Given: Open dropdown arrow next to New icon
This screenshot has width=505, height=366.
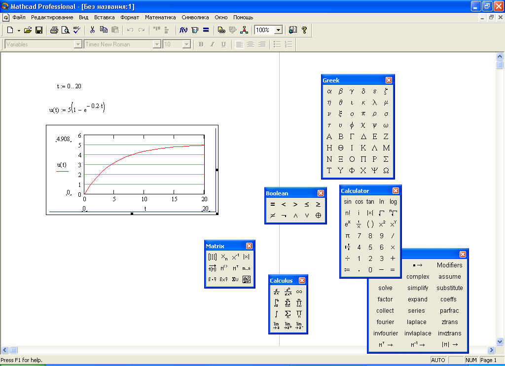Looking at the screenshot, I should coord(19,31).
